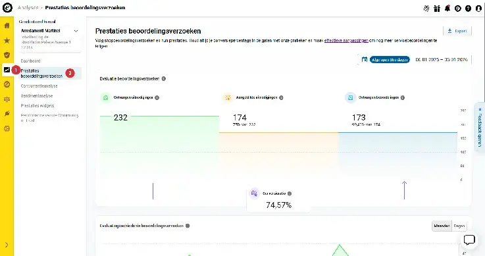Open the balance scales icon in sidebar

pyautogui.click(x=7, y=99)
